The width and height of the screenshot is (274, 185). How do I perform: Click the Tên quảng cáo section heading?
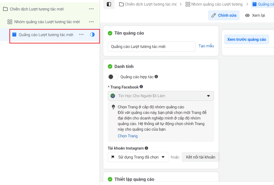129,33
